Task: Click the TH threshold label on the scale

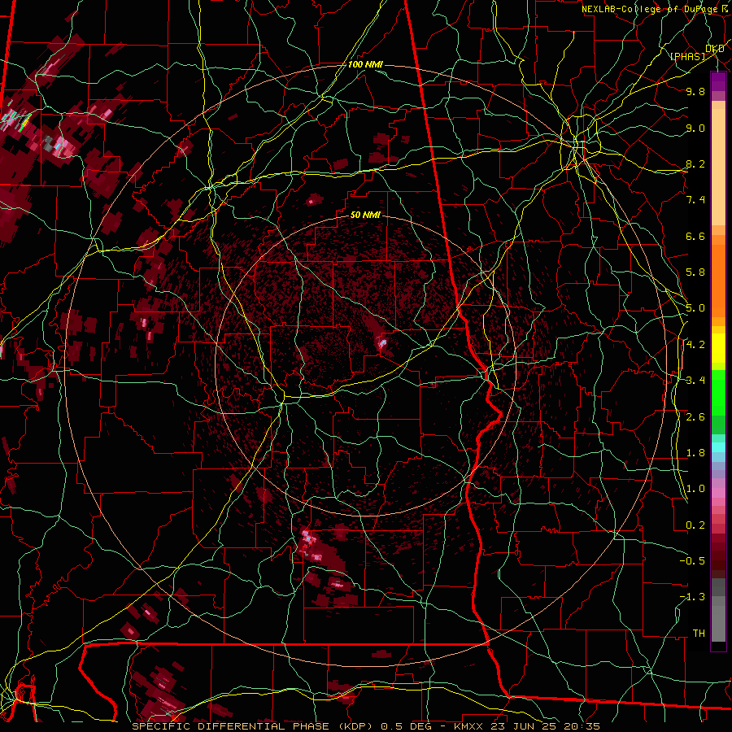Action: click(699, 634)
